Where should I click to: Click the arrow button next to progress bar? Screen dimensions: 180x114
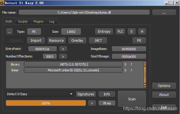tap(92, 103)
